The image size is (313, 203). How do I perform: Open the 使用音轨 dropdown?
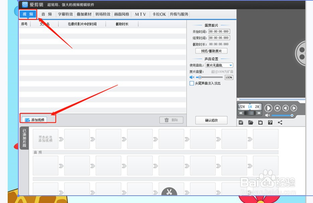[219, 65]
